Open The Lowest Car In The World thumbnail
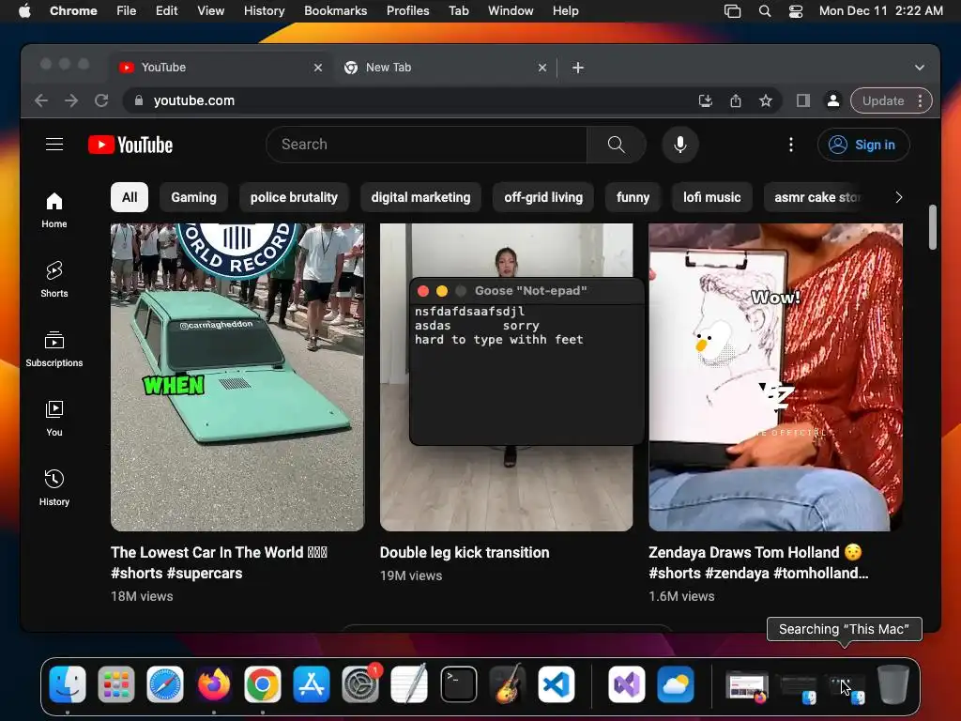 [237, 377]
